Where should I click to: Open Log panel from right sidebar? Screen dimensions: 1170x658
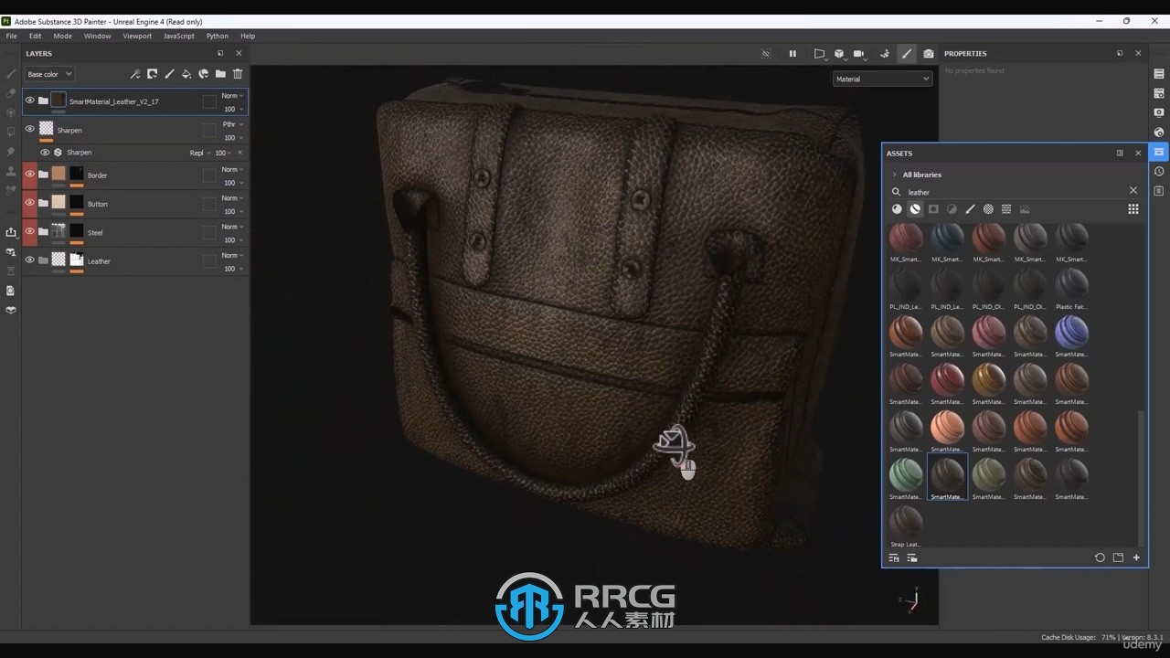[1159, 190]
